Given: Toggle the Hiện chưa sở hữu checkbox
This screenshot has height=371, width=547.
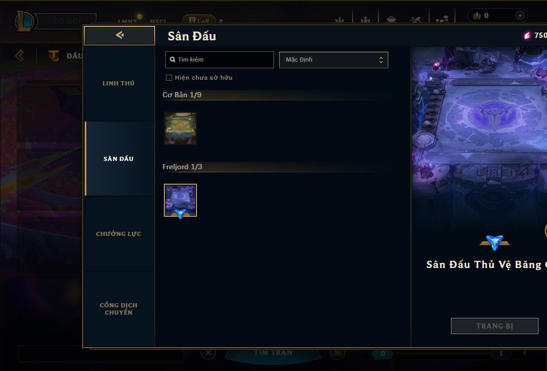Looking at the screenshot, I should 169,78.
